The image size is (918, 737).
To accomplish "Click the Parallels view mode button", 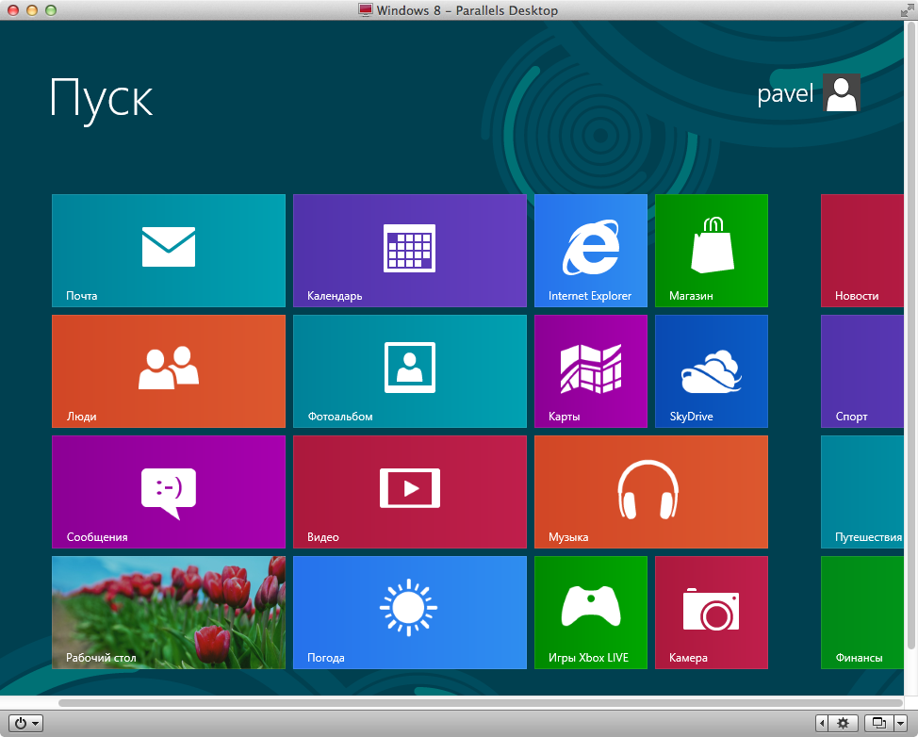I will (x=878, y=723).
